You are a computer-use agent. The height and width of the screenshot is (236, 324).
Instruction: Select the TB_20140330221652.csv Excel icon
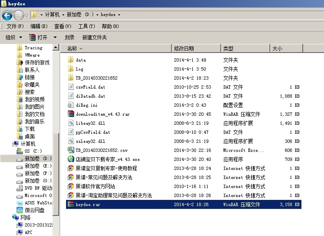pyautogui.click(x=71, y=150)
